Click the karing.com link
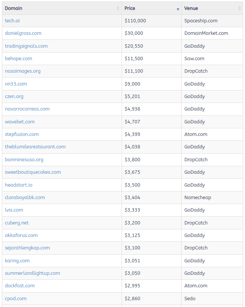The image size is (245, 307). coord(17,261)
